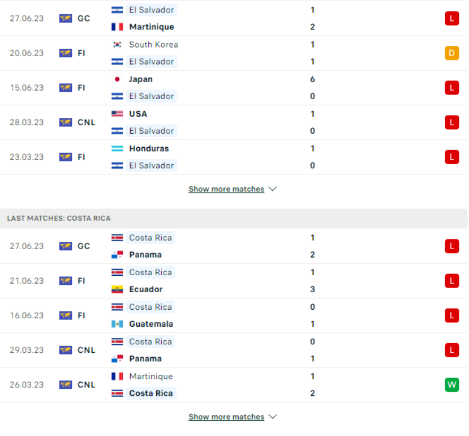Click the Japan flag icon
The height and width of the screenshot is (436, 469).
tap(117, 79)
